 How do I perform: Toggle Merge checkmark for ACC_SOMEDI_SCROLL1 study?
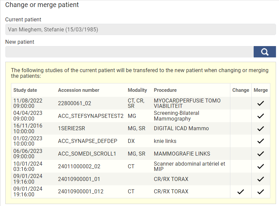coord(261,154)
